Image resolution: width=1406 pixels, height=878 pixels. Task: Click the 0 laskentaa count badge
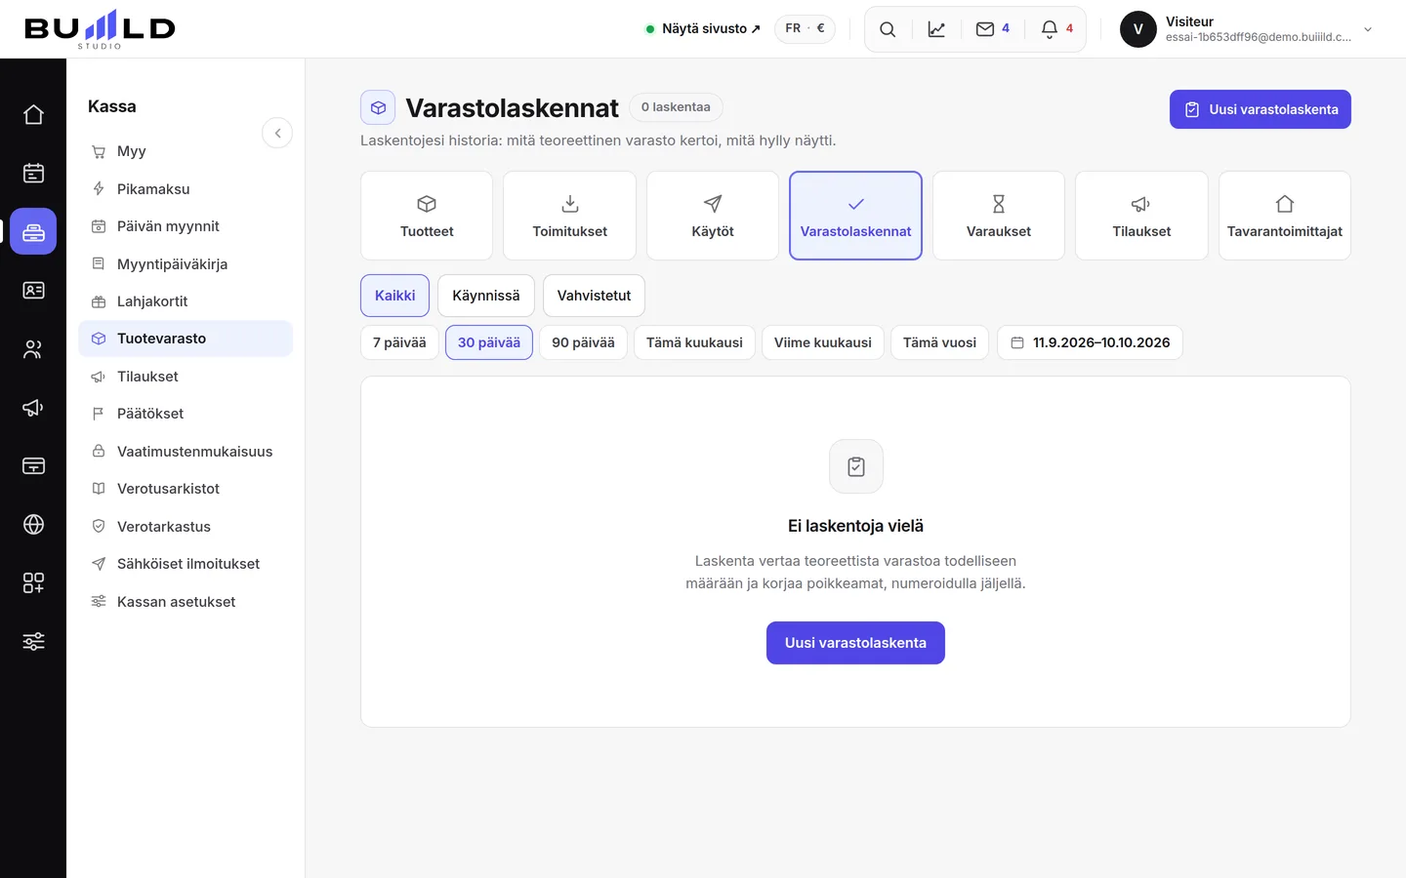(676, 107)
